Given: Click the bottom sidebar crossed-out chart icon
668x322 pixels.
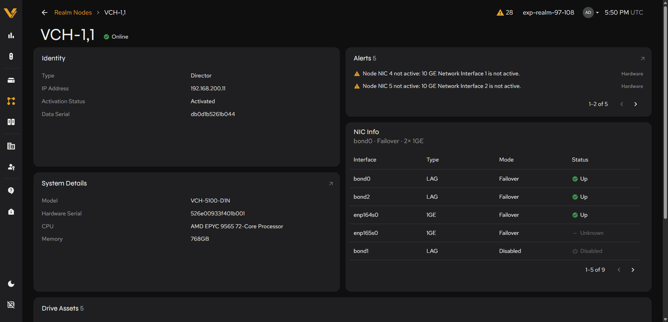Looking at the screenshot, I should tap(11, 305).
